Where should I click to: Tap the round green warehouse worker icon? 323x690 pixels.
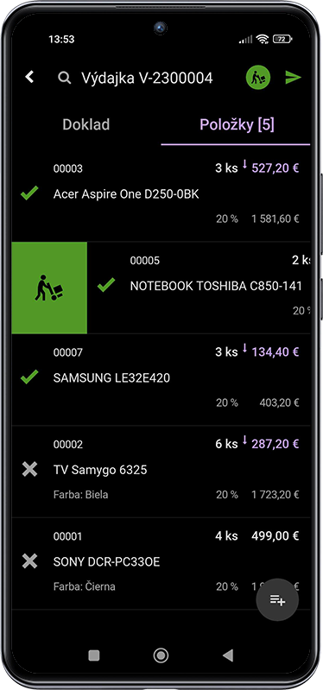point(258,78)
